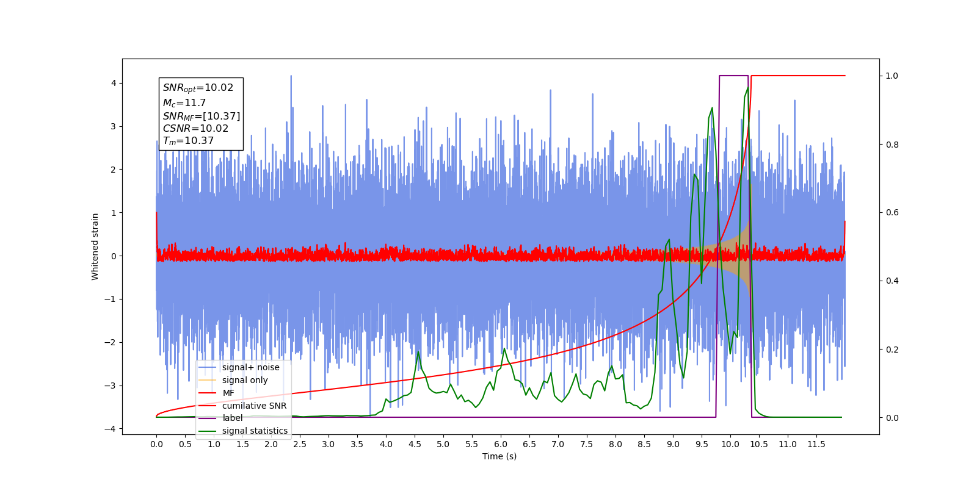This screenshot has width=977, height=488.
Task: Click the purple 'label' legend line sample
Action: tap(208, 418)
